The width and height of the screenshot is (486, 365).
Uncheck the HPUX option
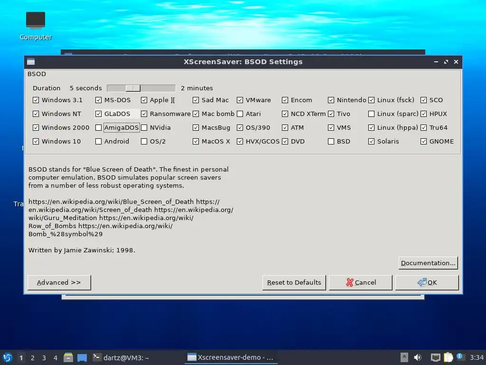coord(424,114)
